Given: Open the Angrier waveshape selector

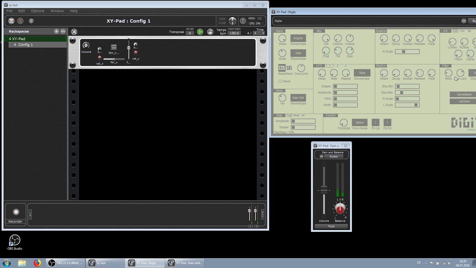Looking at the screenshot, I should 298,38.
